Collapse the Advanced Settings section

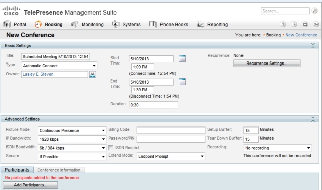313,119
